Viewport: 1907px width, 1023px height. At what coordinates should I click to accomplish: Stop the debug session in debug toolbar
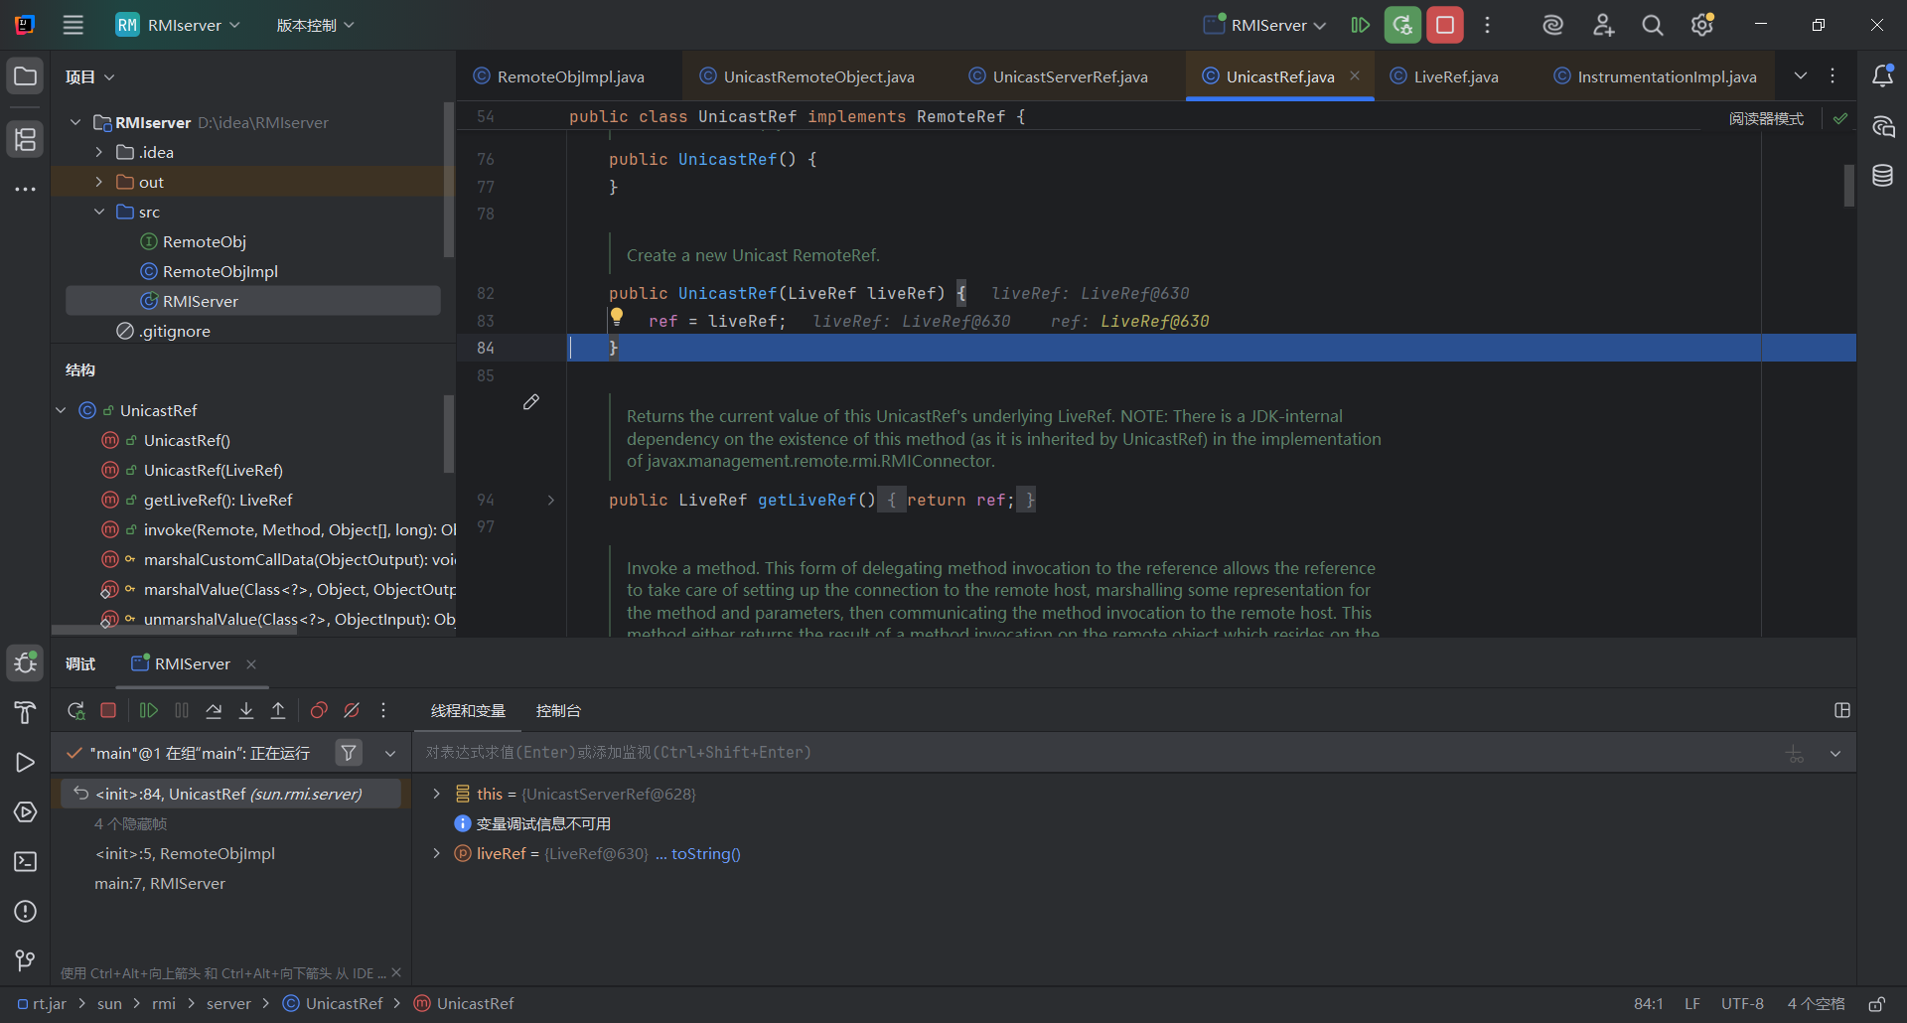point(108,710)
